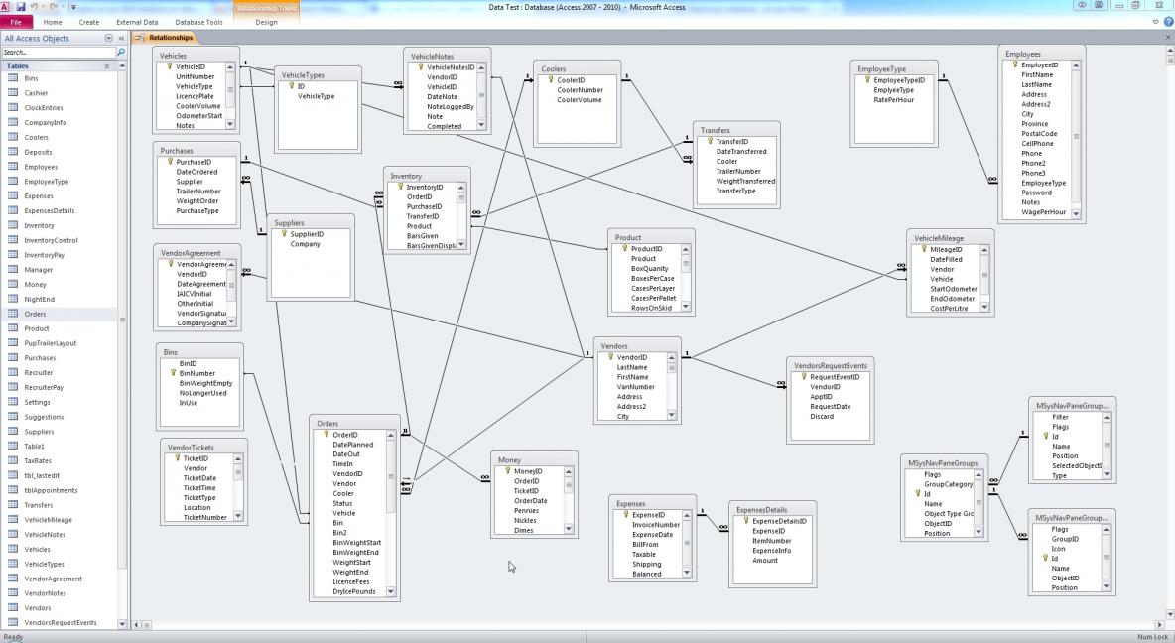Click the Relationships tab icon
Screen dimensions: 1175x643
pyautogui.click(x=140, y=37)
